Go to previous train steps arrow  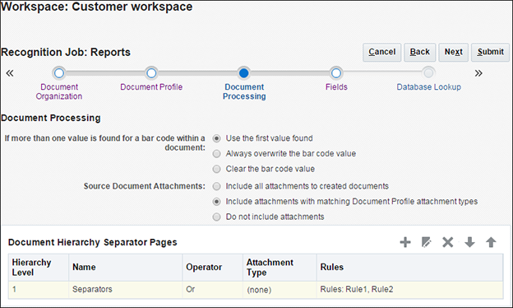[x=10, y=73]
